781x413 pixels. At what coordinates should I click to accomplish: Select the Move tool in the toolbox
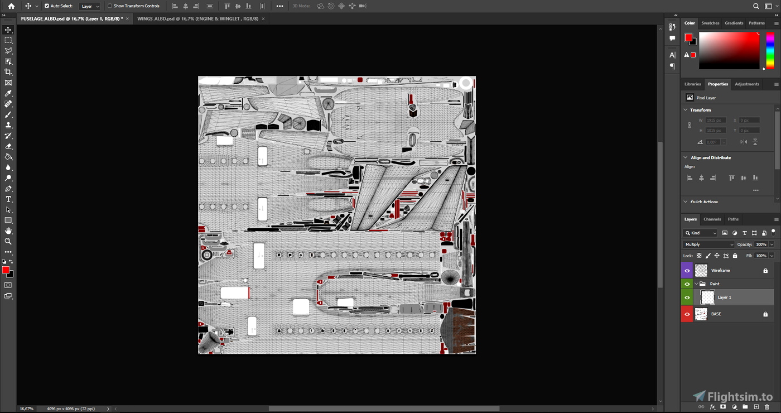click(8, 30)
